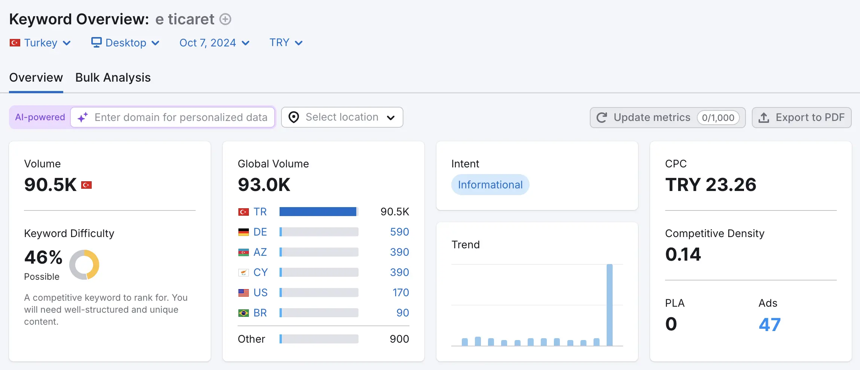This screenshot has height=370, width=860.
Task: Click the Brazil flag in Global Volume
Action: (244, 313)
